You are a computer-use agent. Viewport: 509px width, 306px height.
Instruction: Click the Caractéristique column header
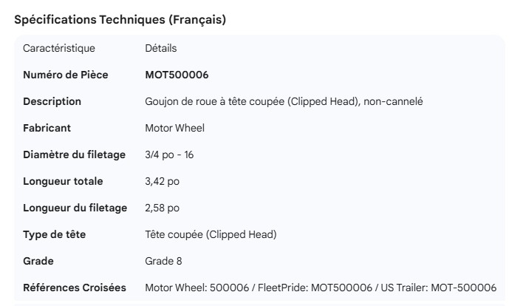(59, 48)
